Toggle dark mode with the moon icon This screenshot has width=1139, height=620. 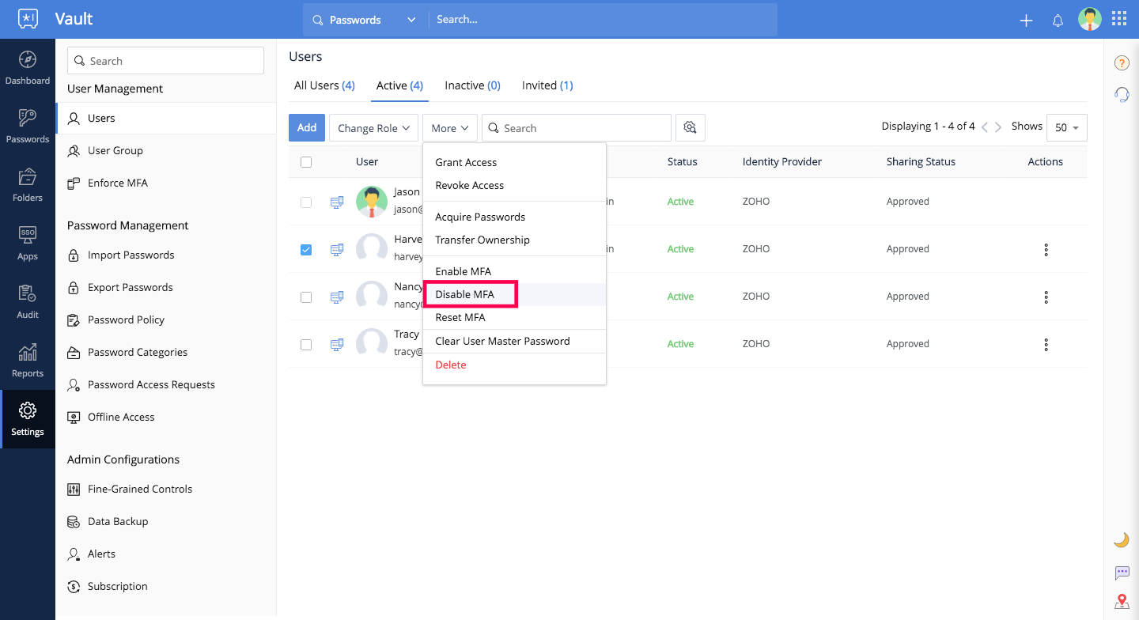pyautogui.click(x=1121, y=539)
